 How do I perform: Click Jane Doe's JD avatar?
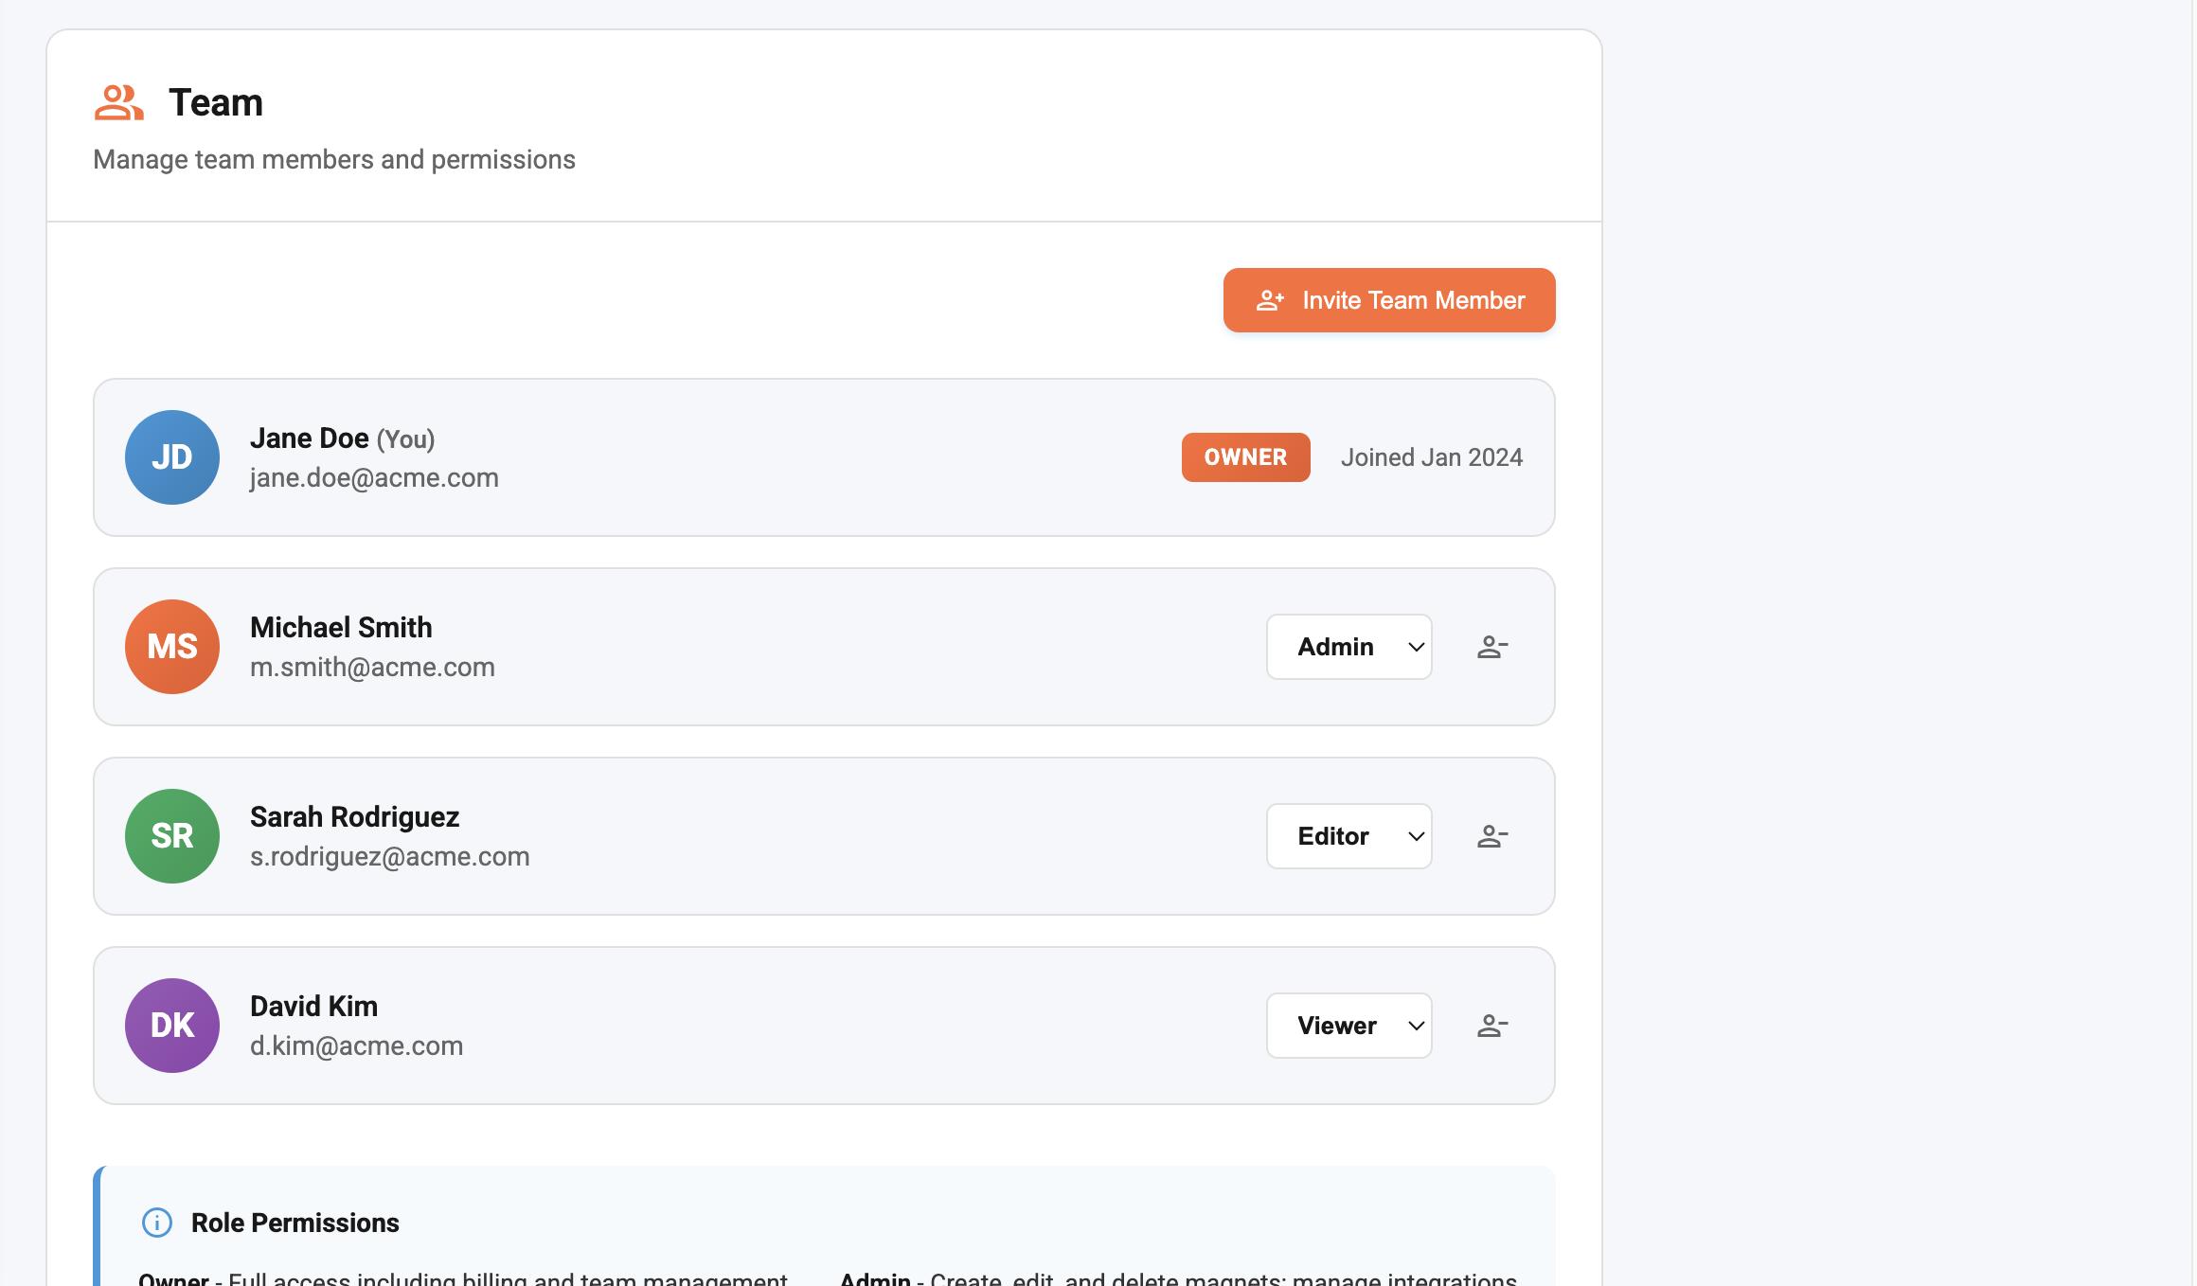(x=171, y=457)
